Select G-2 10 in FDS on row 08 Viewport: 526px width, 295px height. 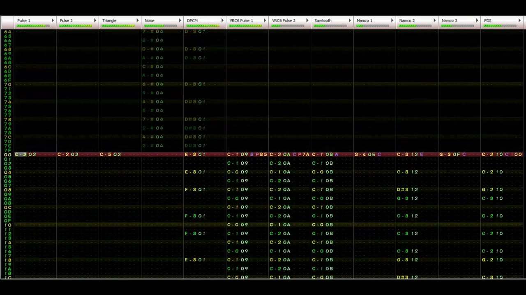(x=492, y=190)
